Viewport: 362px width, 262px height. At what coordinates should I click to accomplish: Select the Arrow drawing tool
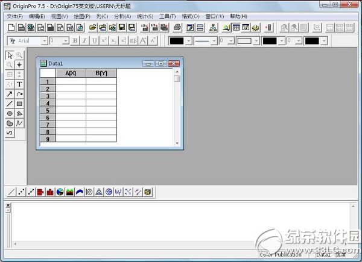[x=10, y=94]
